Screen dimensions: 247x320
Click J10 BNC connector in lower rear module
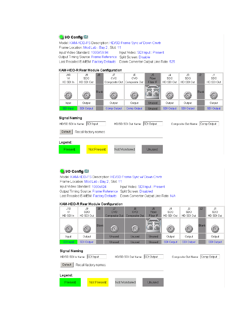(x=68, y=229)
